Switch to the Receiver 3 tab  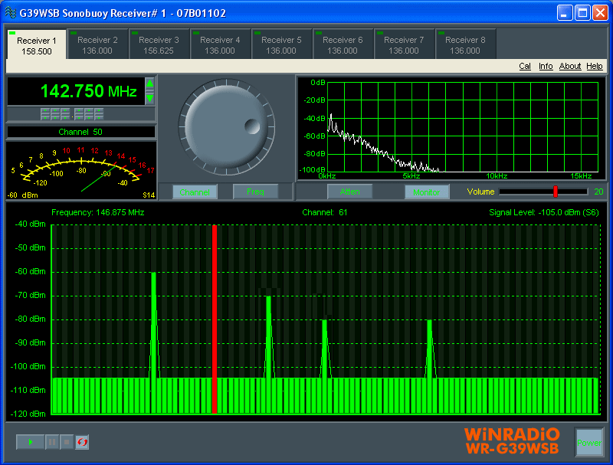(x=159, y=43)
